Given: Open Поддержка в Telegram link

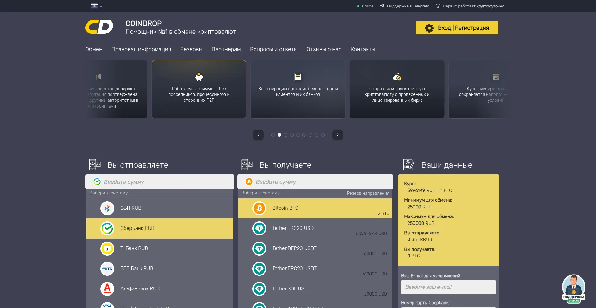Looking at the screenshot, I should [x=408, y=6].
